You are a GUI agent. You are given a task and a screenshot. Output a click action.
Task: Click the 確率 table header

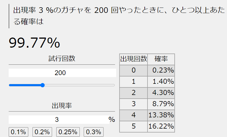coord(161,59)
